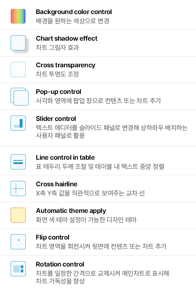Select the Cross transparency list entry title

click(65, 65)
